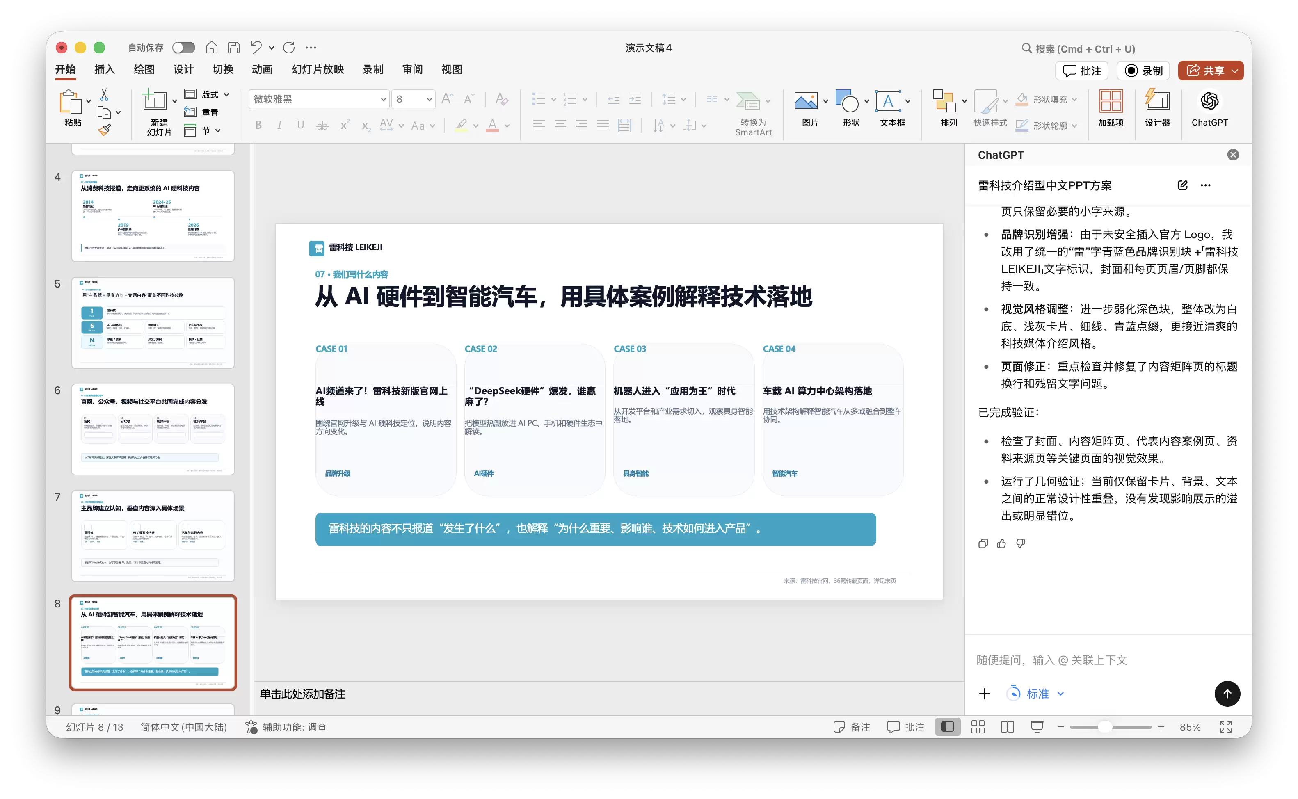Click the 录制 record button at top right
This screenshot has width=1298, height=799.
(1143, 70)
